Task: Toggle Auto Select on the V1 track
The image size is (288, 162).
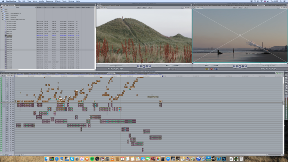Action: (x=13, y=101)
